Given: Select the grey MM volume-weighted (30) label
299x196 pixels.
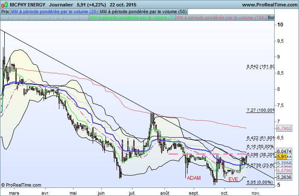Looking at the screenshot, I should coord(44,18).
